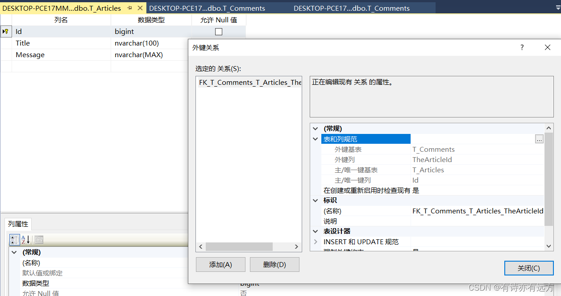Click the 数据类型 column header
Viewport: 561px width, 296px height.
coord(151,20)
